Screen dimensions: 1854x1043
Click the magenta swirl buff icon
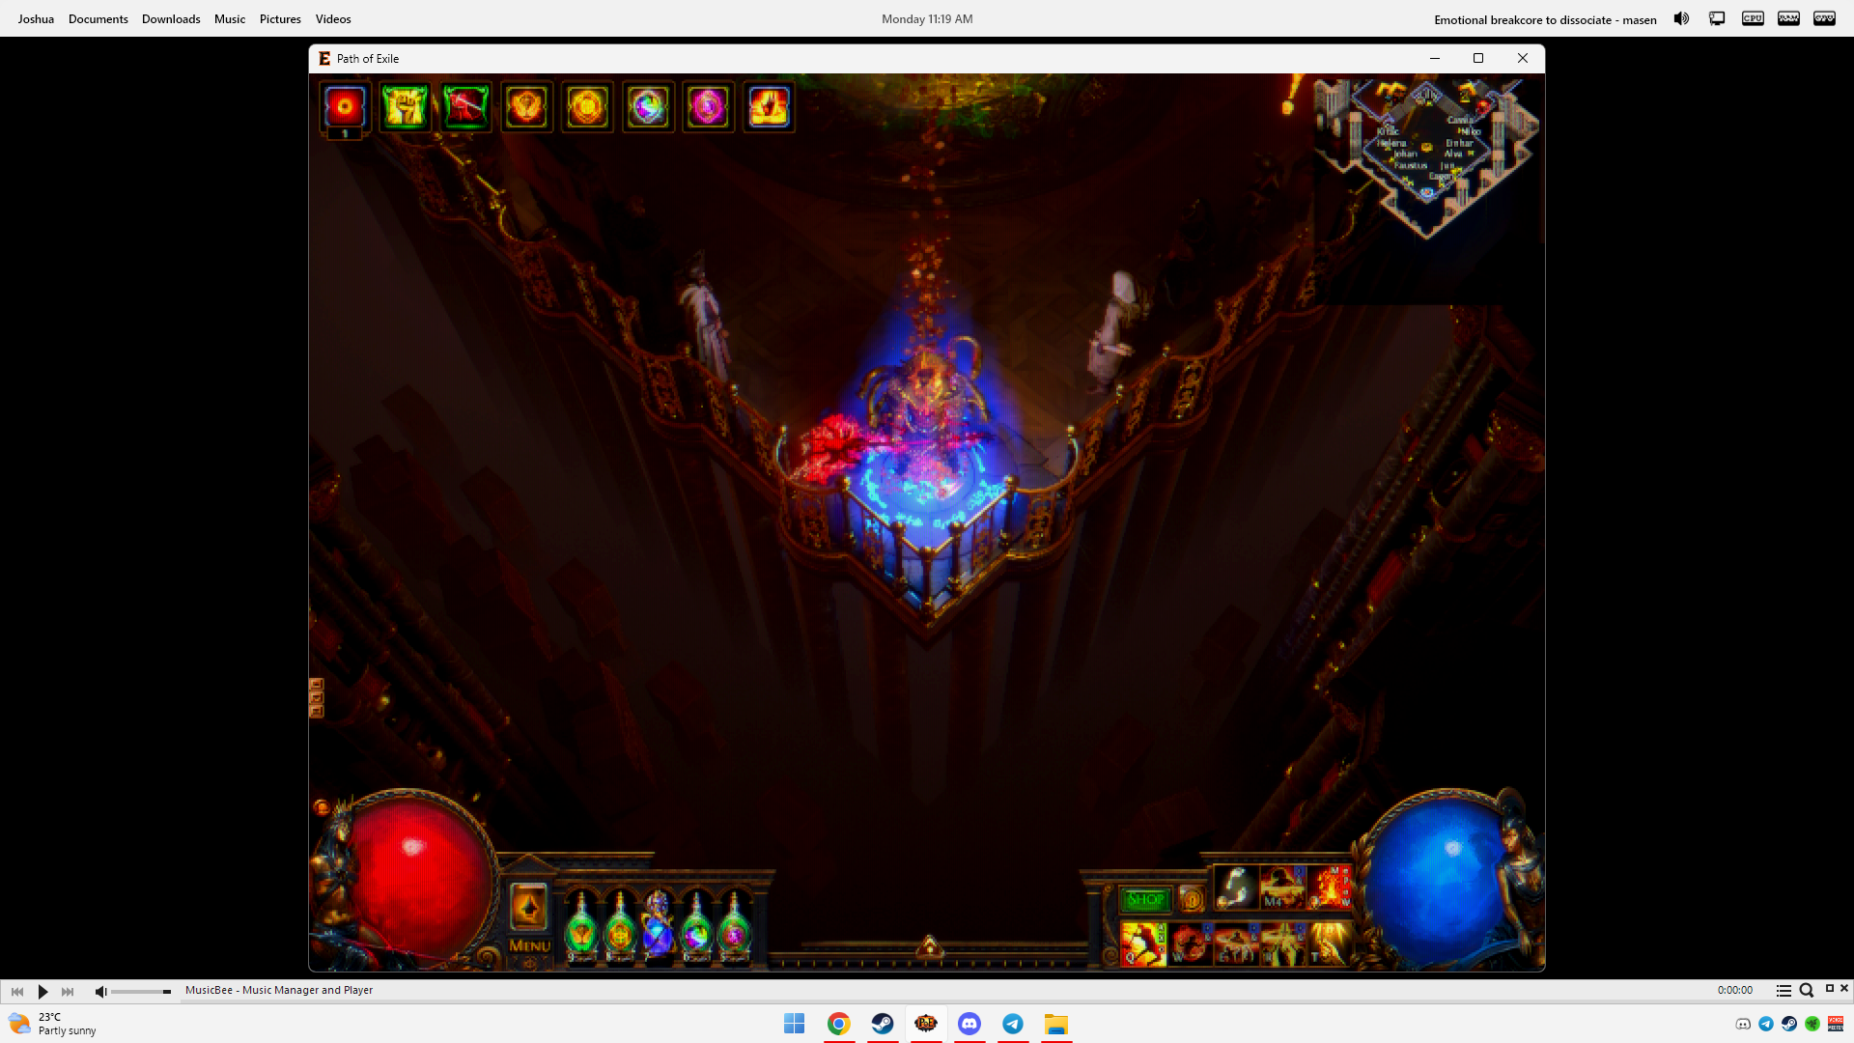point(708,107)
